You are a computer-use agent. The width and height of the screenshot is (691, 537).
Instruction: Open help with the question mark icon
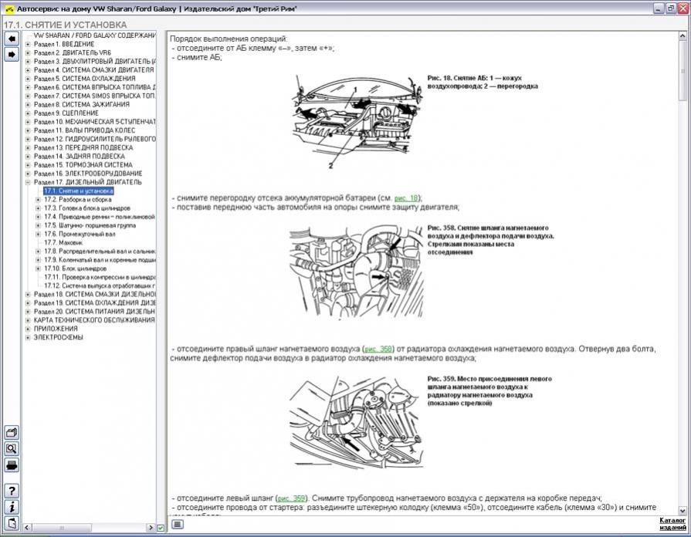point(12,491)
